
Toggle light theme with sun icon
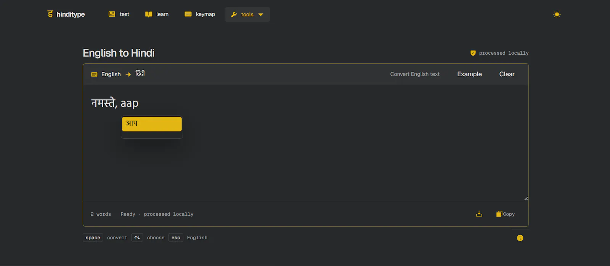tap(557, 14)
